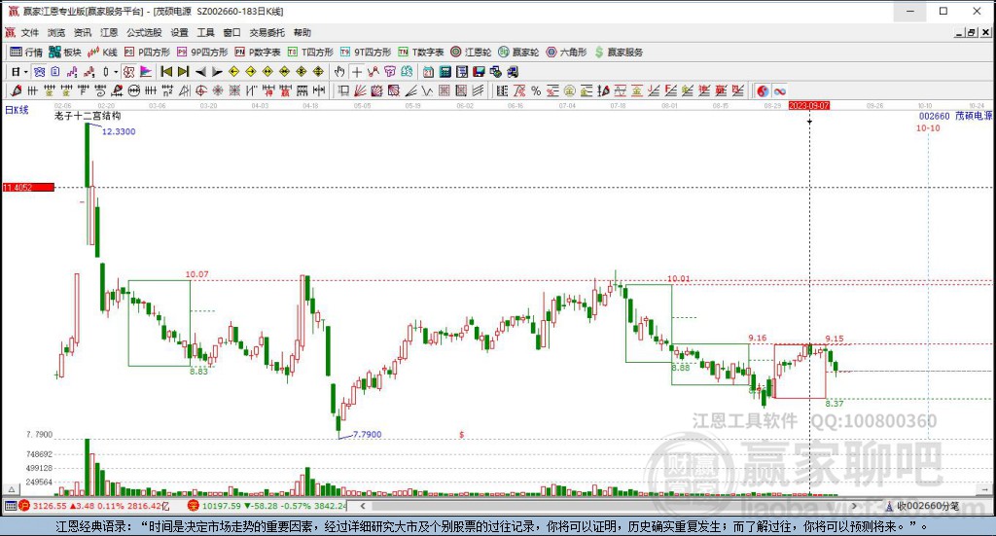The width and height of the screenshot is (996, 536).
Task: Open the 9P四方形 tool
Action: [x=202, y=53]
